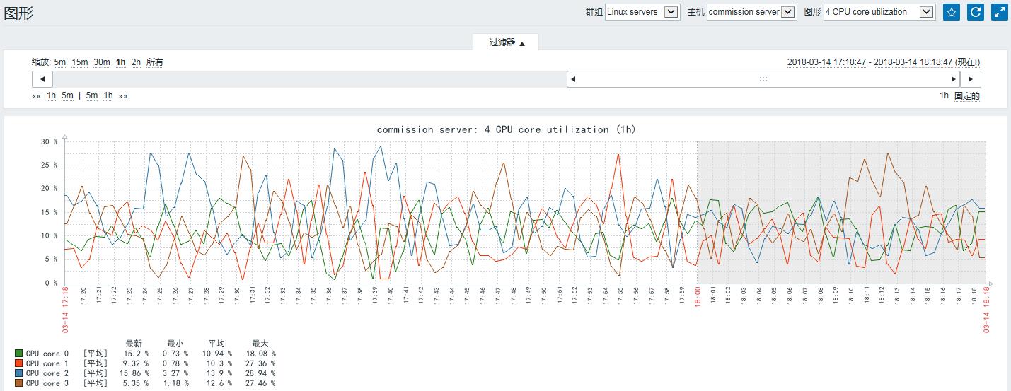Click the green CPU core 0 legend swatch

(x=18, y=354)
